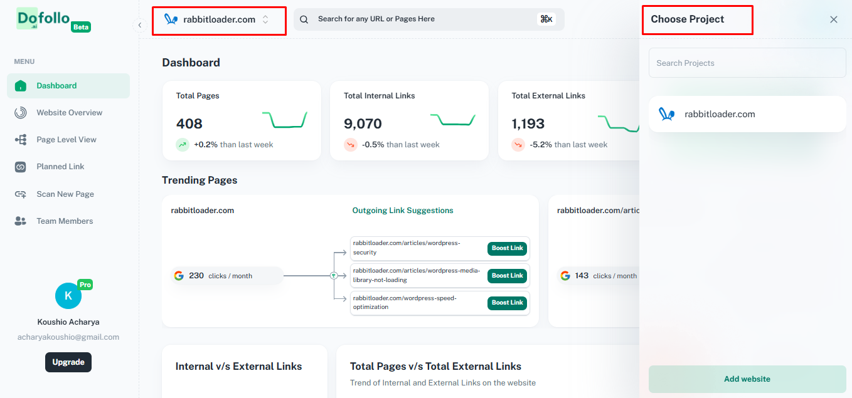Click the rabbitloader.com/articles/wordpress-security suggestion text

pyautogui.click(x=407, y=248)
